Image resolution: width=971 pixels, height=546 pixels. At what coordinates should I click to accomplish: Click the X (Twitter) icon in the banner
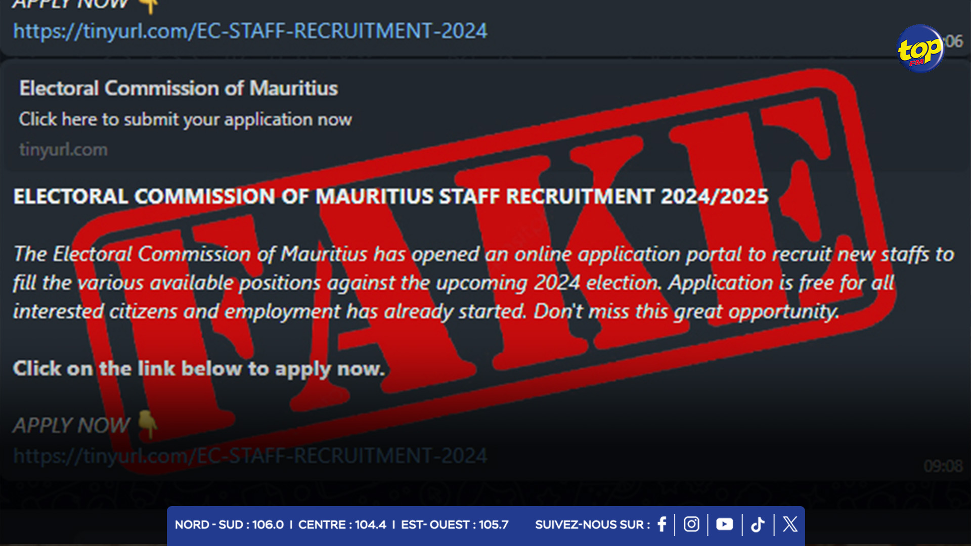pos(790,524)
